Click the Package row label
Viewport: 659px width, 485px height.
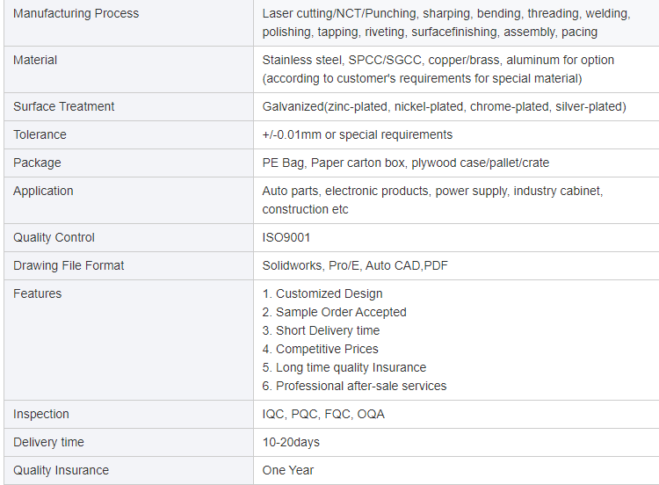(37, 163)
